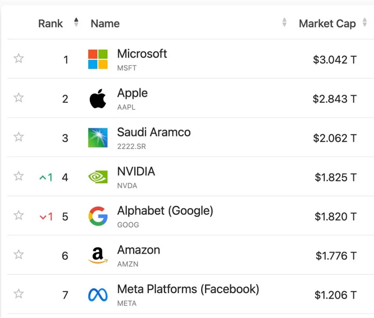
Task: Open the Meta Platforms (Facebook) link
Action: pos(188,289)
